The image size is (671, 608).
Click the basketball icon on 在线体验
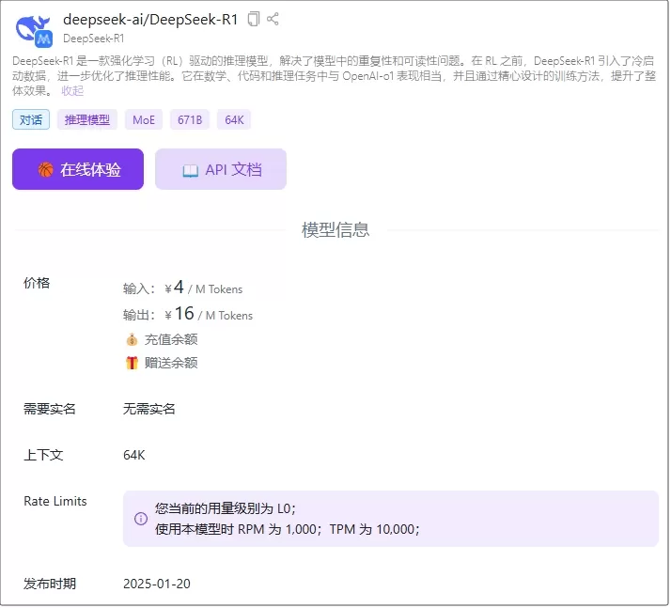click(45, 169)
